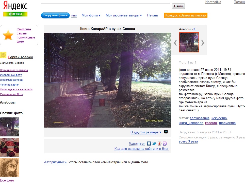This screenshot has height=184, width=245.
Task: Click the Найти search button
Action: 178,6
